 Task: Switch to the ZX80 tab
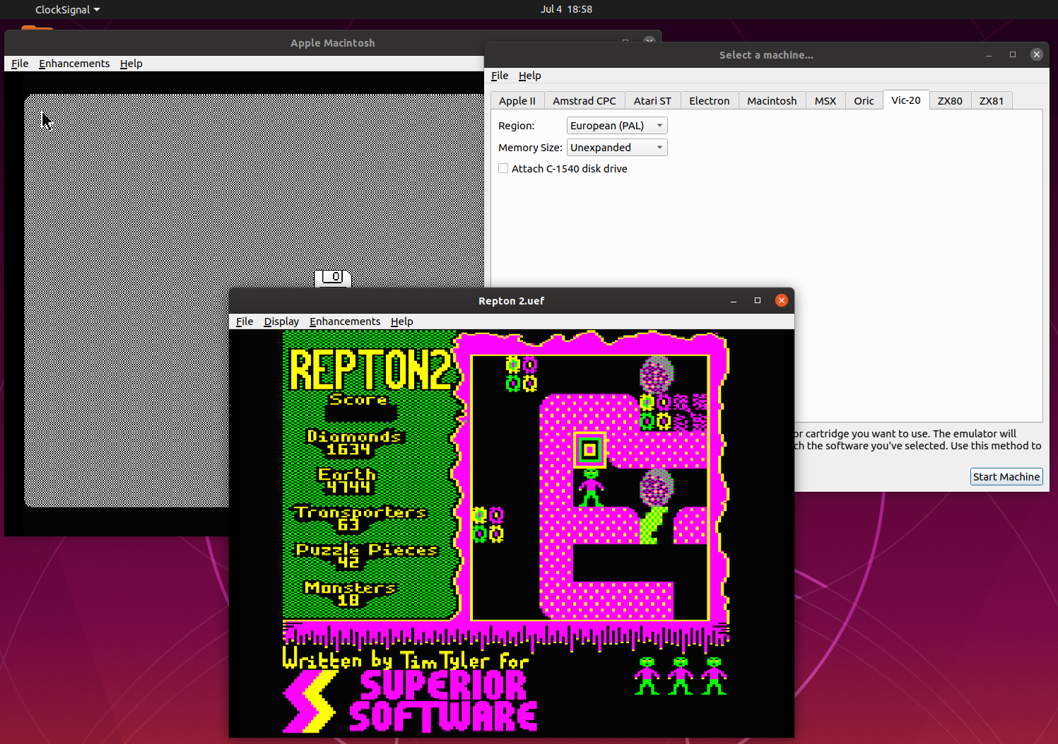point(949,101)
